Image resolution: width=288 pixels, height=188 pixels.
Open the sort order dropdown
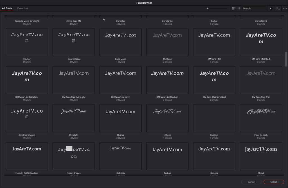(278, 8)
